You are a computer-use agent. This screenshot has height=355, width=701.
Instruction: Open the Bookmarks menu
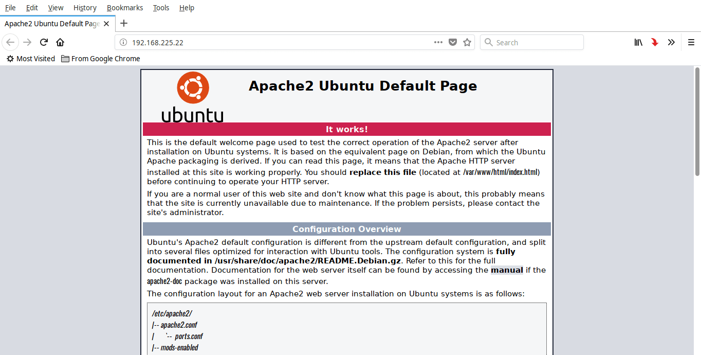point(124,7)
